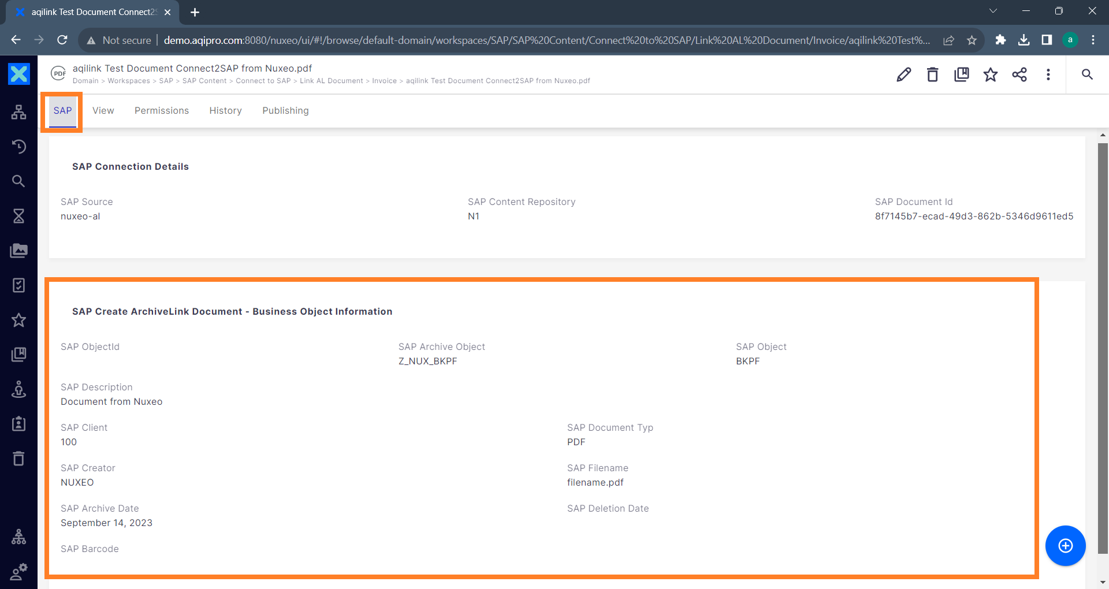The height and width of the screenshot is (589, 1109).
Task: Open the stamp-shaped sidebar icon
Action: tap(18, 389)
